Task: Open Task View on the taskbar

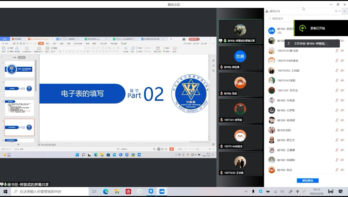Action: click(x=94, y=192)
